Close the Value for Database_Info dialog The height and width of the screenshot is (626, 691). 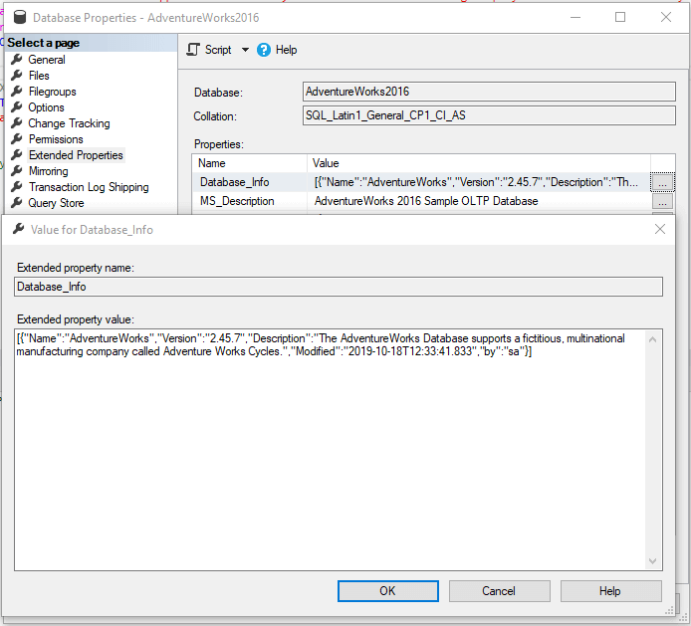coord(660,229)
